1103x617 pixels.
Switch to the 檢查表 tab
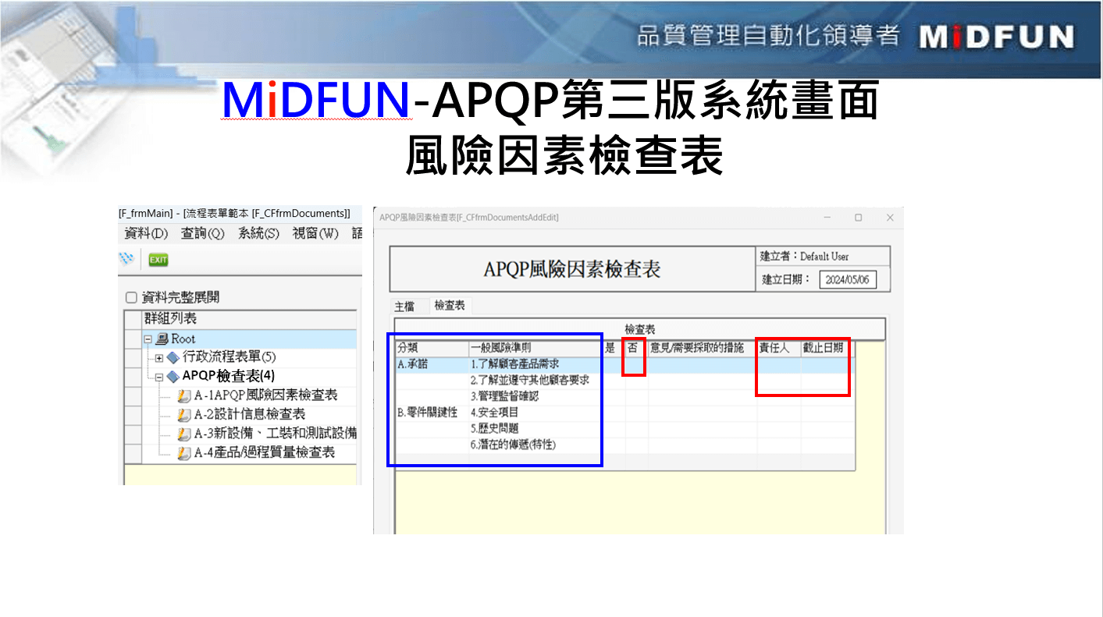[449, 306]
